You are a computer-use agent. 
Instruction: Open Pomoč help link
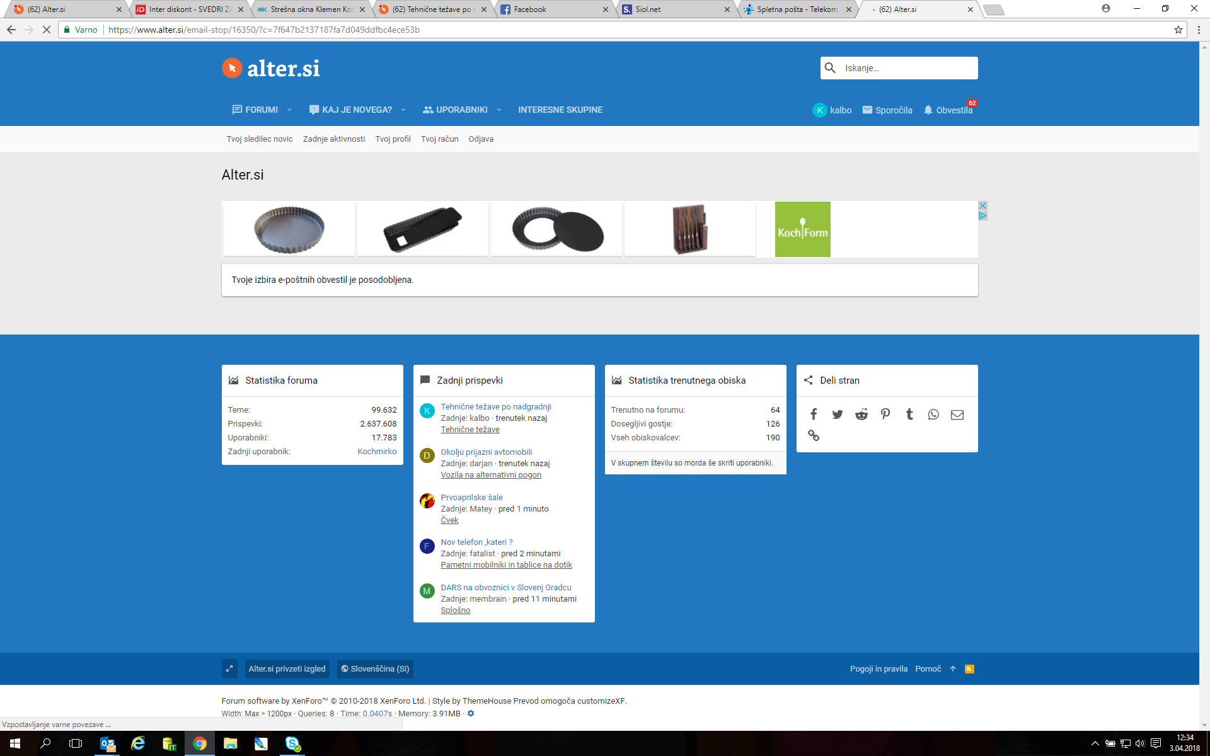coord(928,669)
